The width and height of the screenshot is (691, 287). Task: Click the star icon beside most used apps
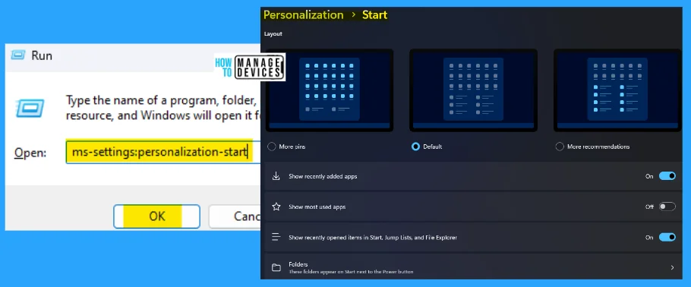[276, 207]
